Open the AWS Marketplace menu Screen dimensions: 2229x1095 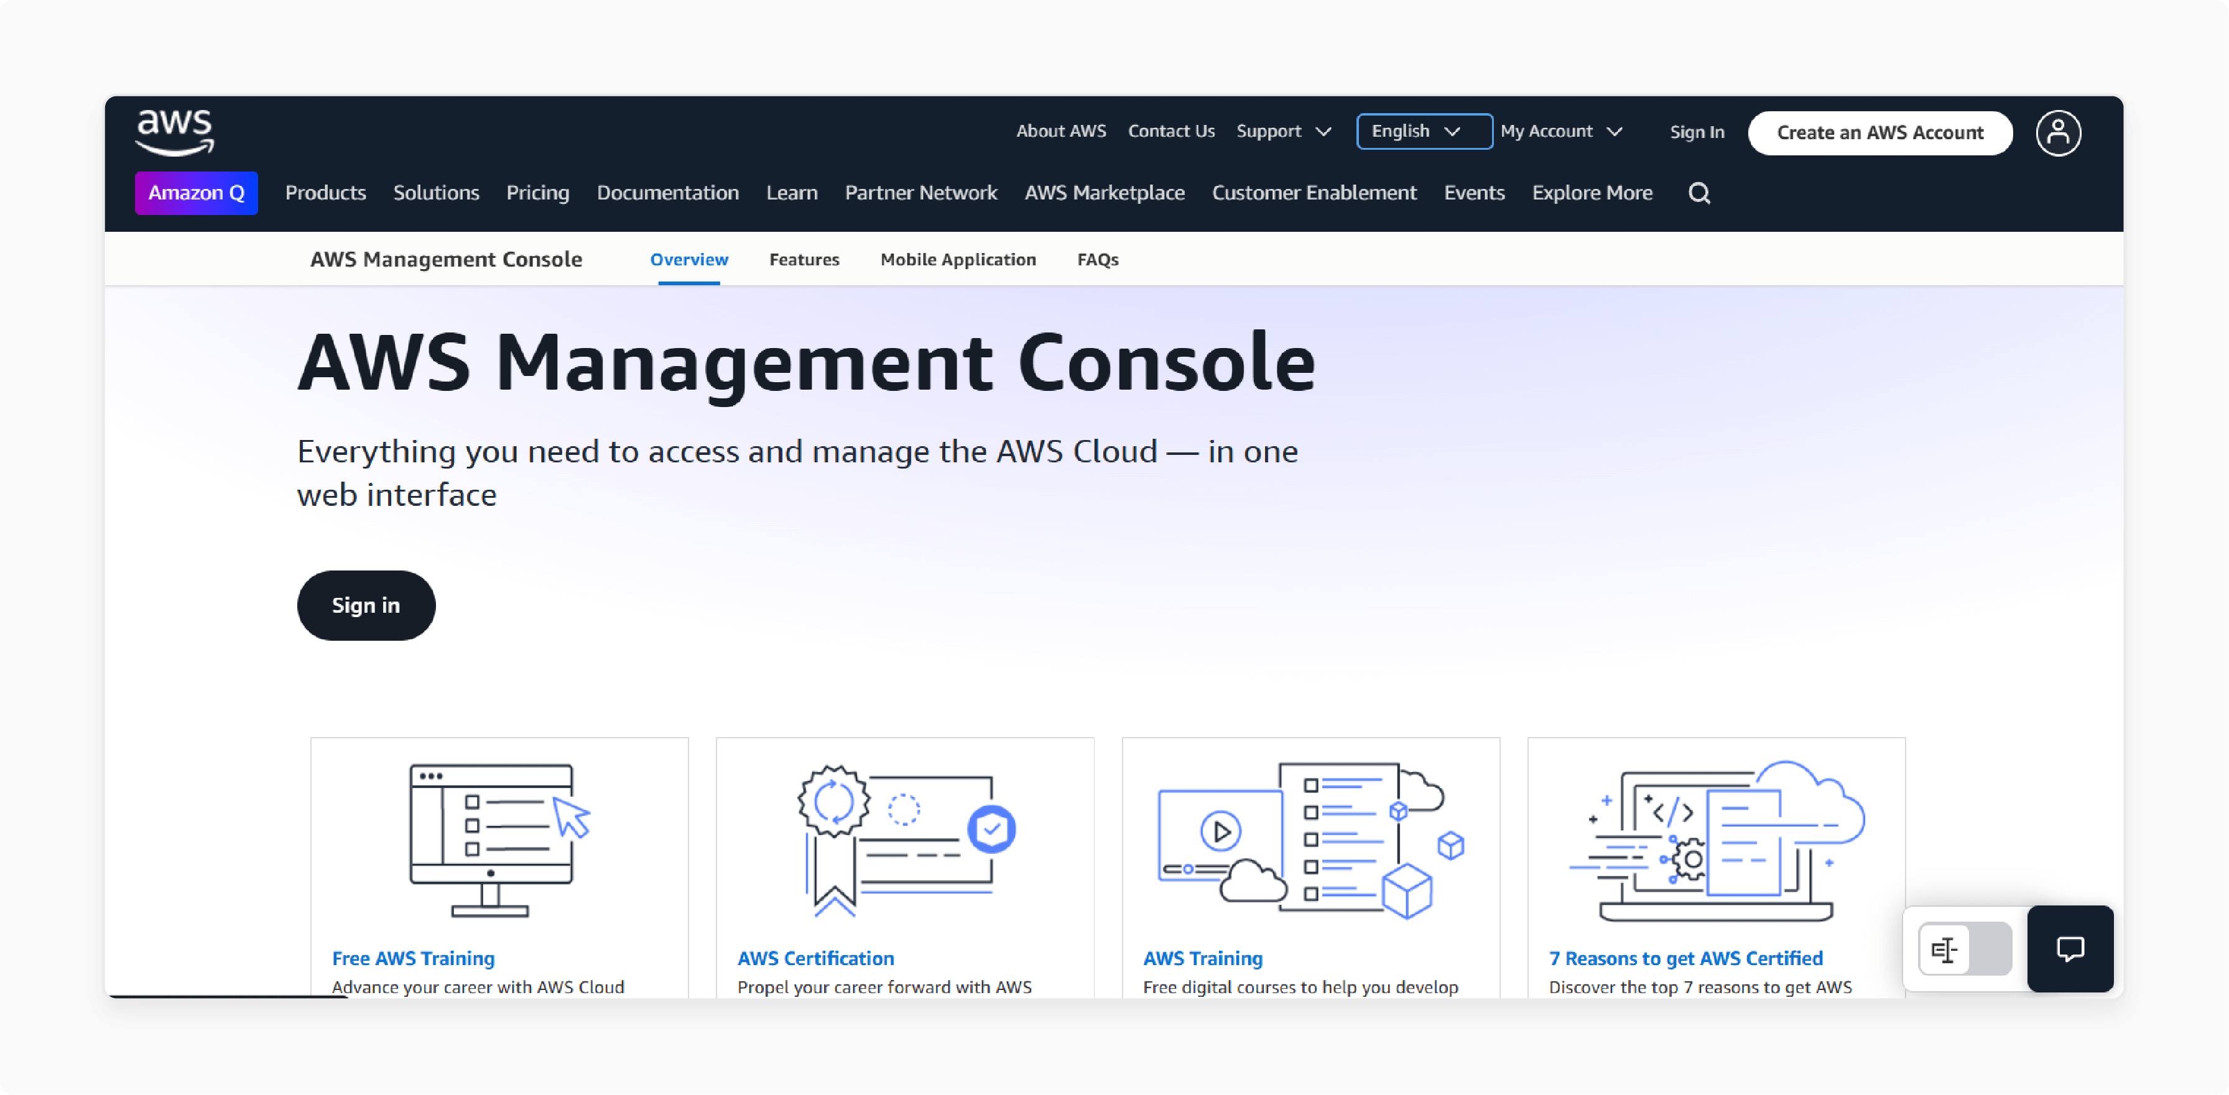click(1104, 193)
